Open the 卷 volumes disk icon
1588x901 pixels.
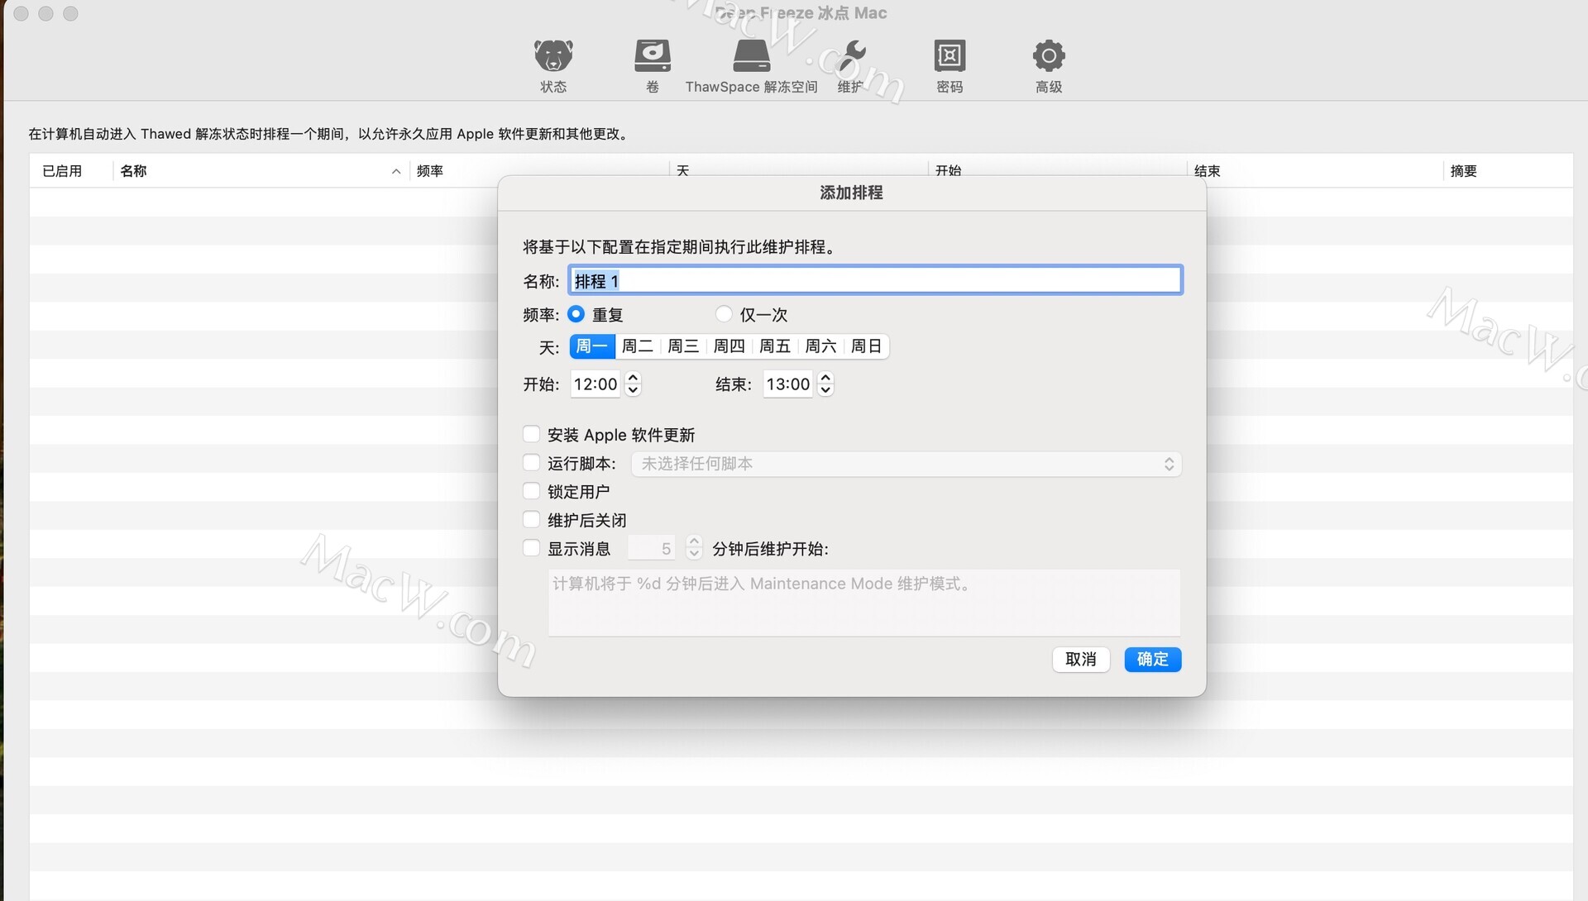(653, 56)
